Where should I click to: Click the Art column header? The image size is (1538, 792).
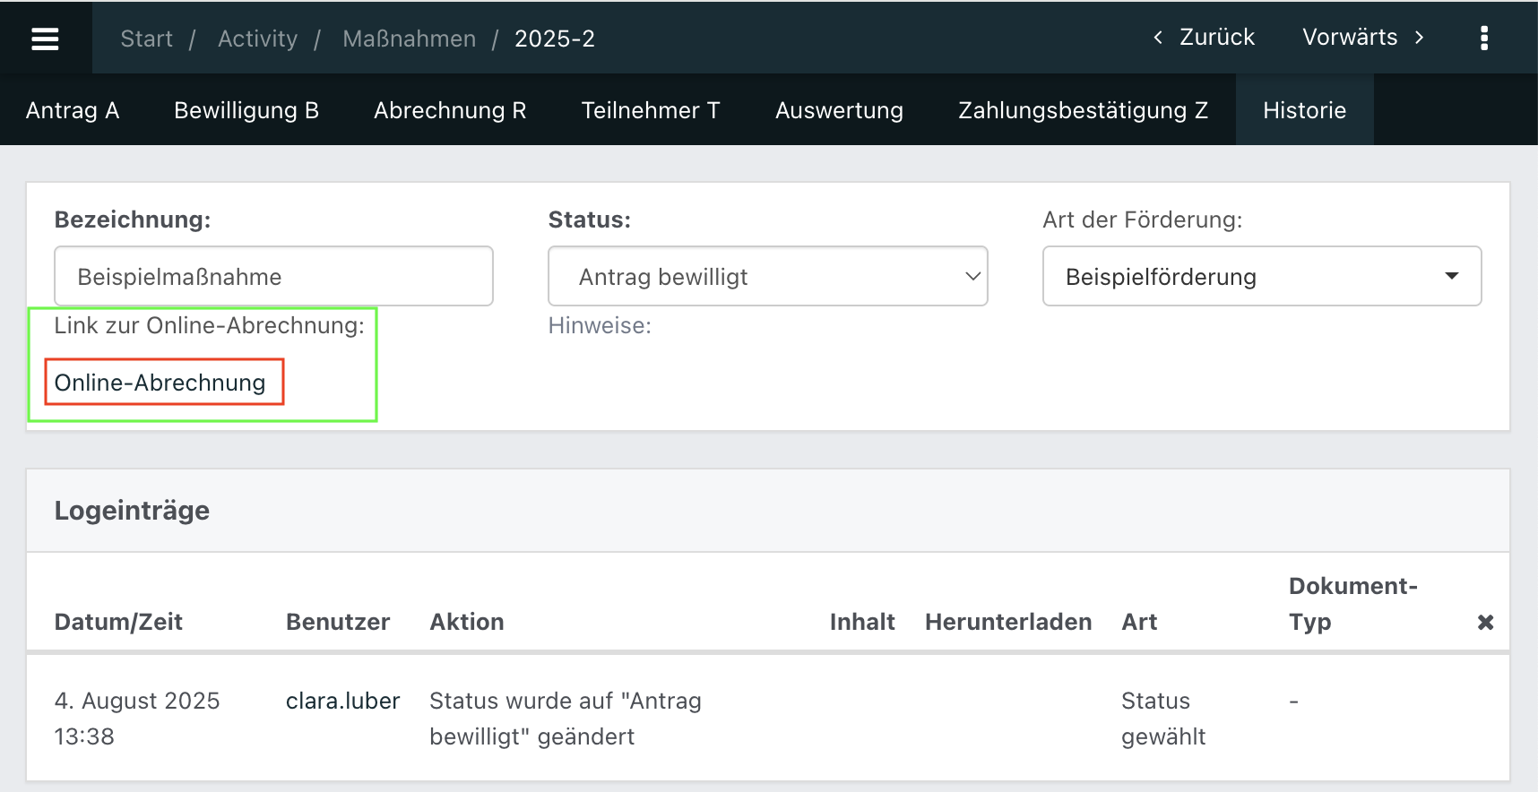point(1139,622)
